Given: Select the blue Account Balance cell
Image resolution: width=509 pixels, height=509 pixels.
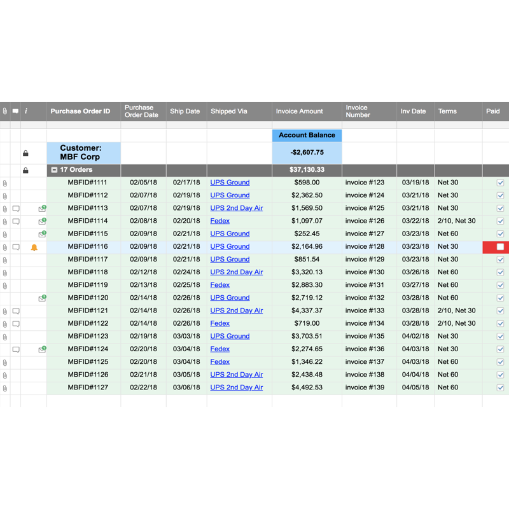Looking at the screenshot, I should [307, 136].
